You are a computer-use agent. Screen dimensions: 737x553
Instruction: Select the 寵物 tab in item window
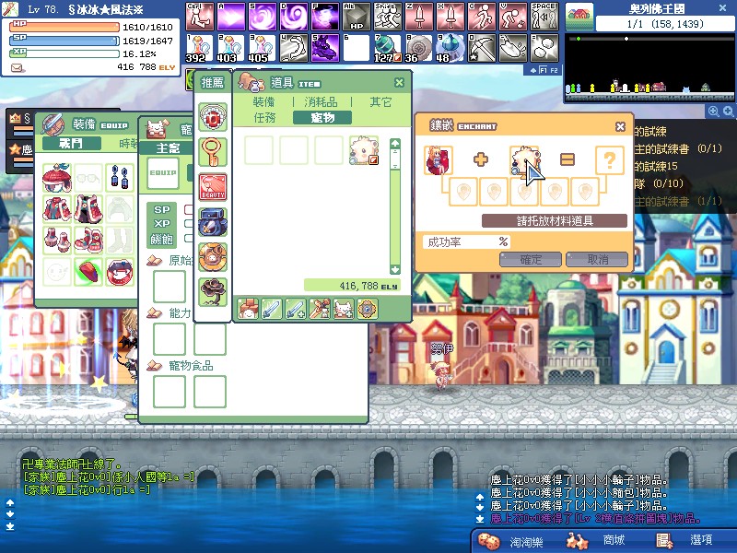point(322,118)
